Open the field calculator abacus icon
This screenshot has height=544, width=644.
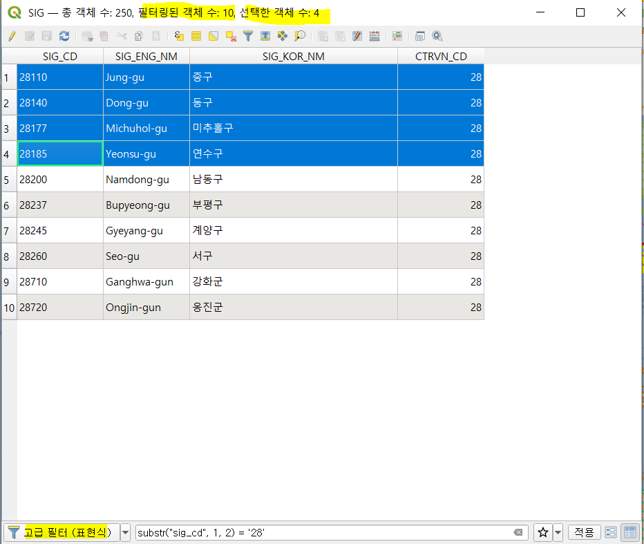[375, 36]
